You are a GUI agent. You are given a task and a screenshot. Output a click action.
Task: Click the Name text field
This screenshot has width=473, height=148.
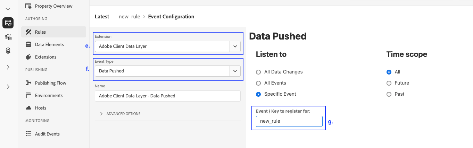(x=167, y=96)
